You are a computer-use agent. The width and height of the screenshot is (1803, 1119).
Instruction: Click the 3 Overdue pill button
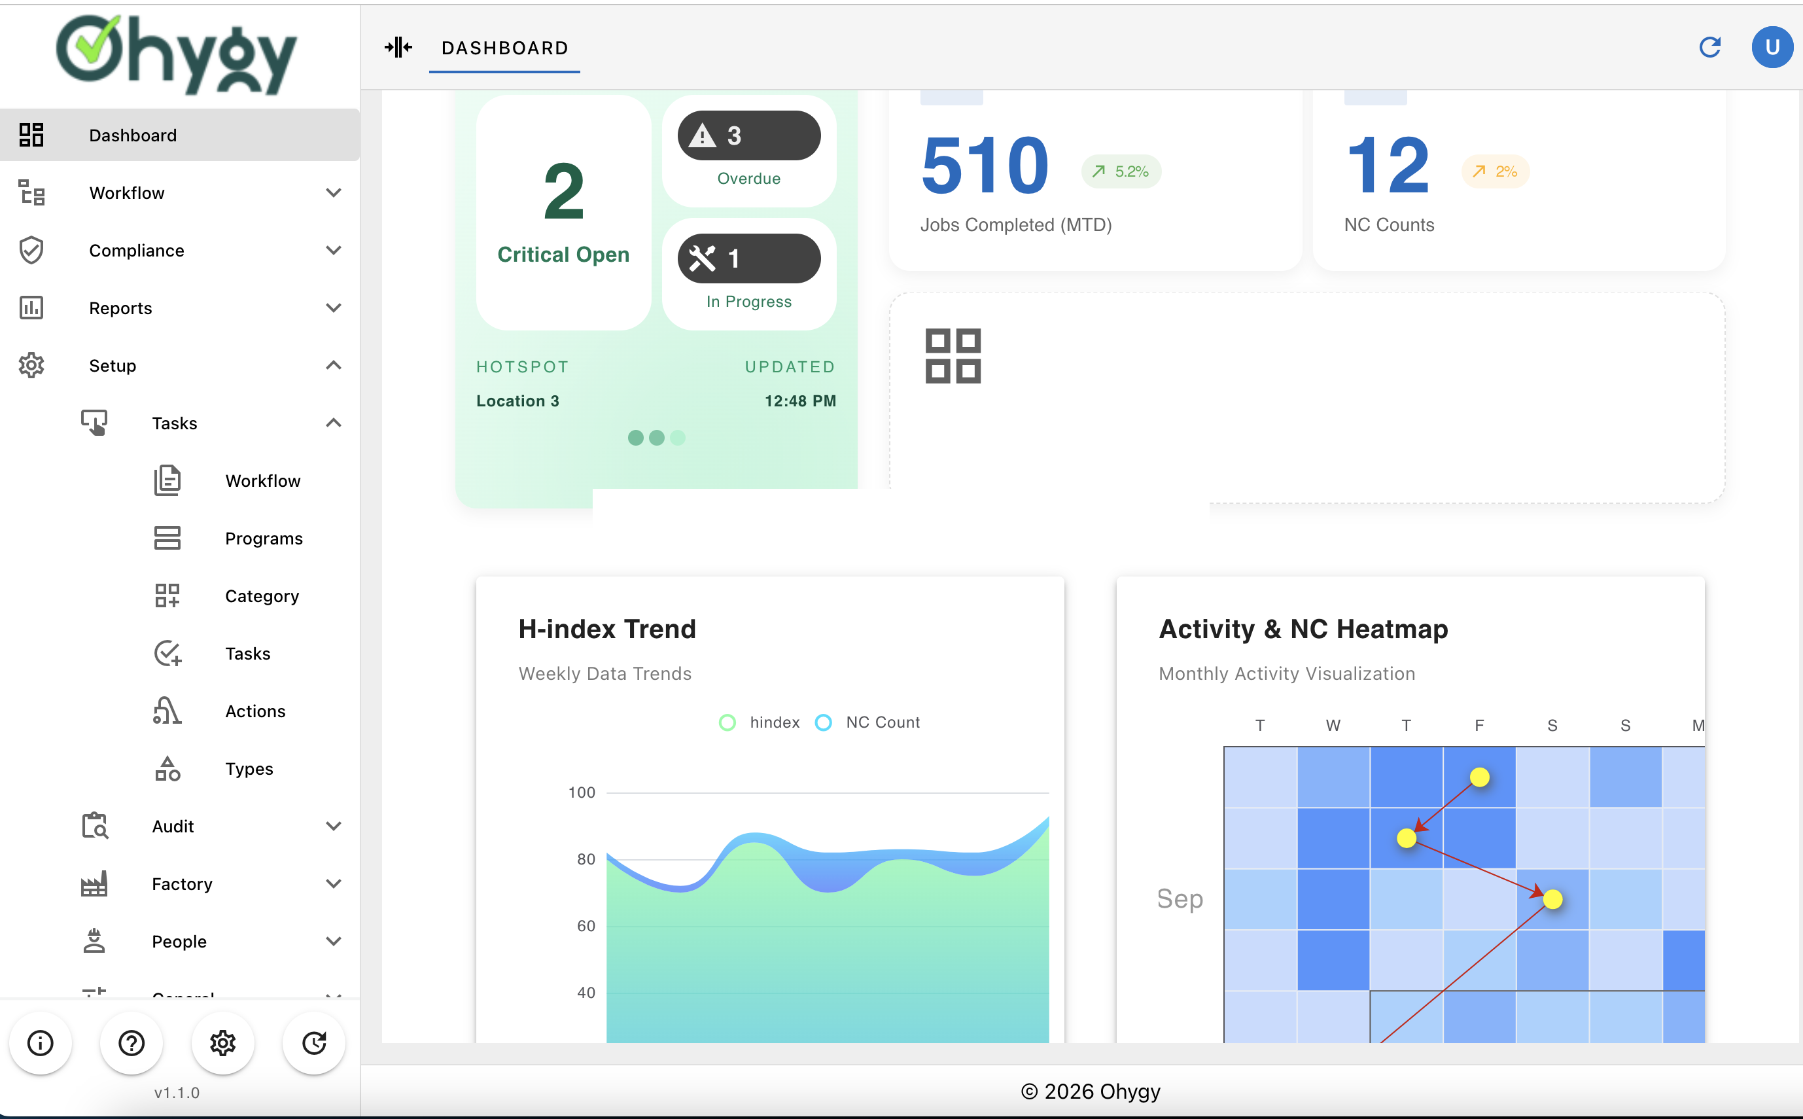[748, 135]
